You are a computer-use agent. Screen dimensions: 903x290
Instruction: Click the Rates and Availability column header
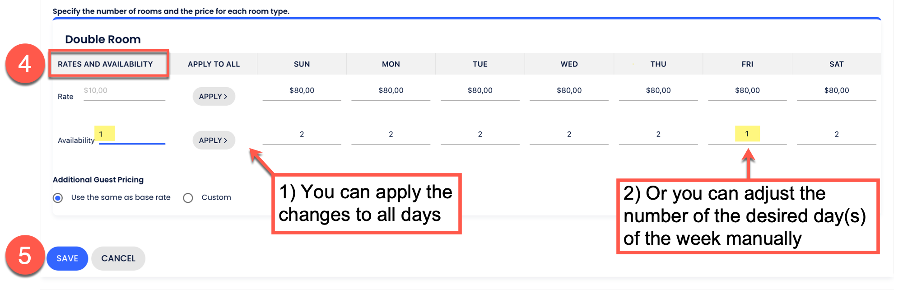[x=105, y=64]
